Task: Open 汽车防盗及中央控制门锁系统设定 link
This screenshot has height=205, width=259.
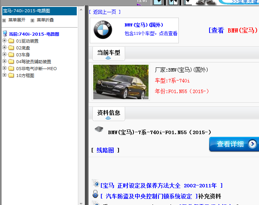Action: (x=149, y=196)
